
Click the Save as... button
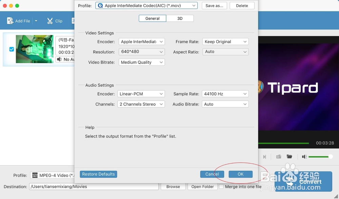pos(214,6)
